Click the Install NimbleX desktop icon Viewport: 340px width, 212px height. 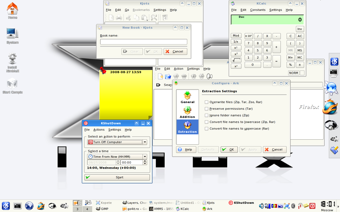click(x=12, y=58)
